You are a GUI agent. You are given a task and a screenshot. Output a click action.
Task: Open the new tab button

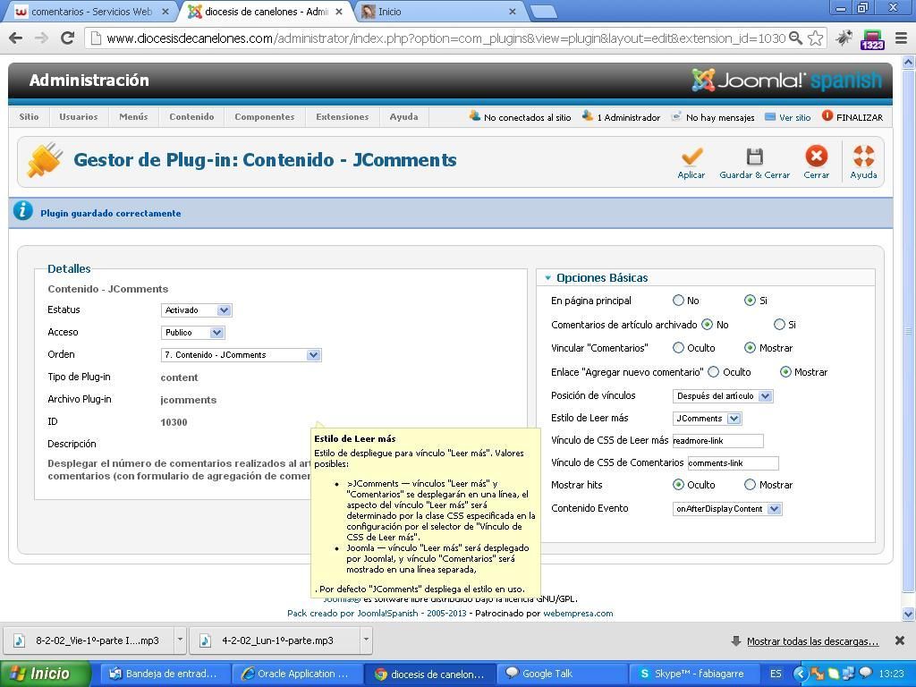point(543,12)
